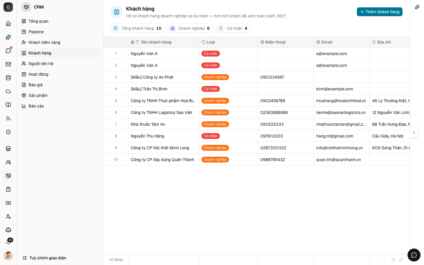The width and height of the screenshot is (424, 265).
Task: Open the database icon in left rail
Action: tap(8, 78)
